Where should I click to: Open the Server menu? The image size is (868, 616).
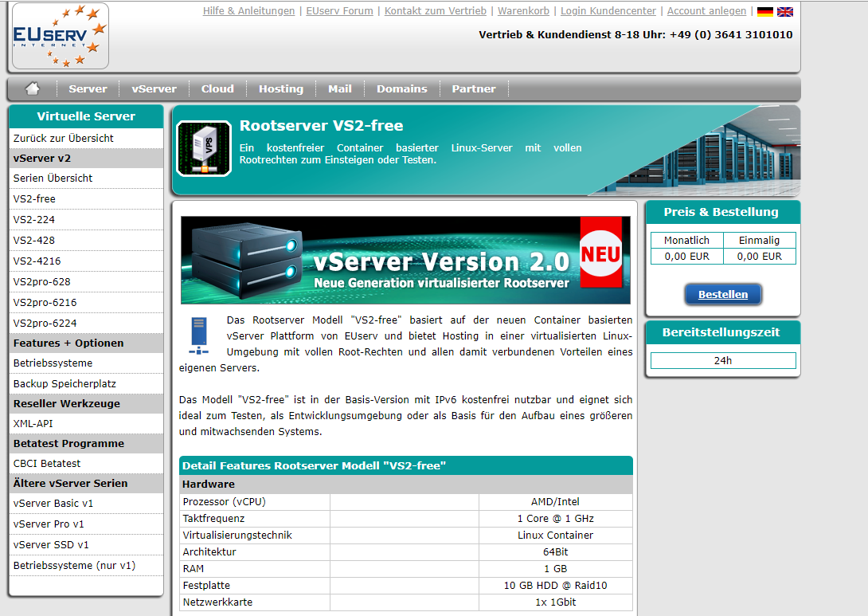(x=88, y=88)
